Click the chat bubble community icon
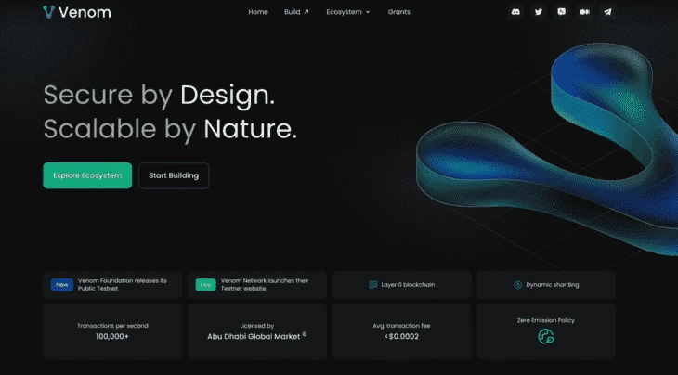Screen dimensions: 678x375 (x=561, y=12)
